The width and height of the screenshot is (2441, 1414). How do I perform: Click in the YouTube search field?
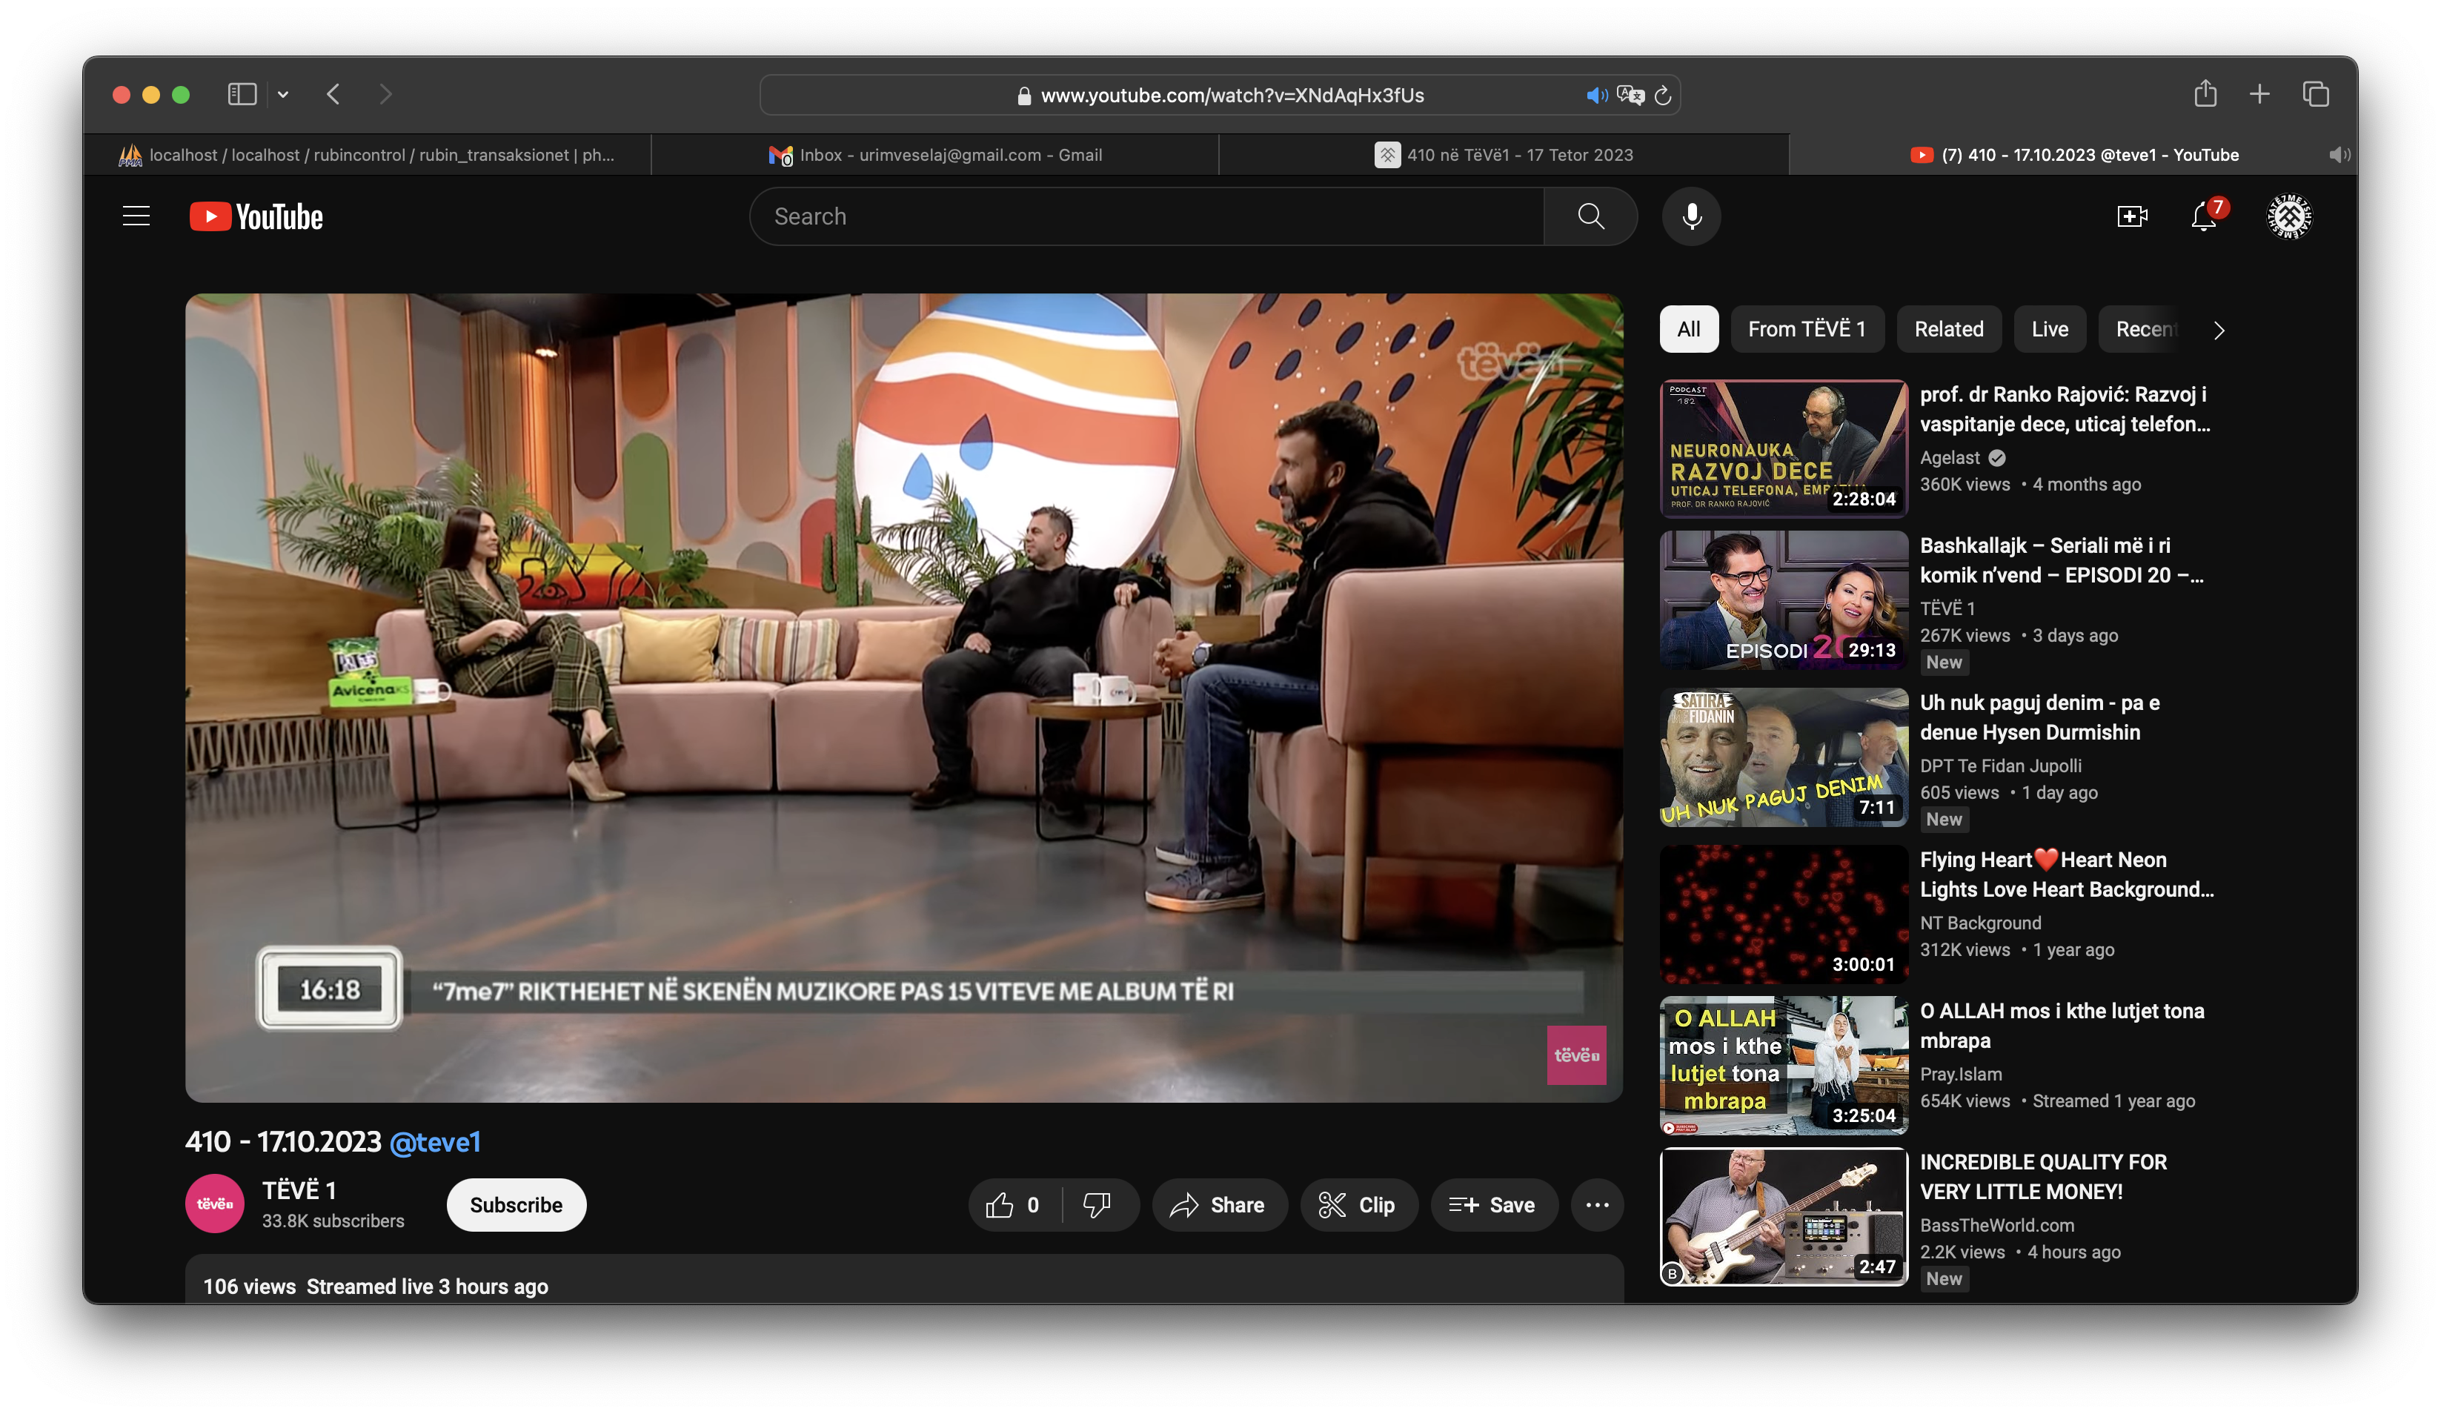[1148, 216]
